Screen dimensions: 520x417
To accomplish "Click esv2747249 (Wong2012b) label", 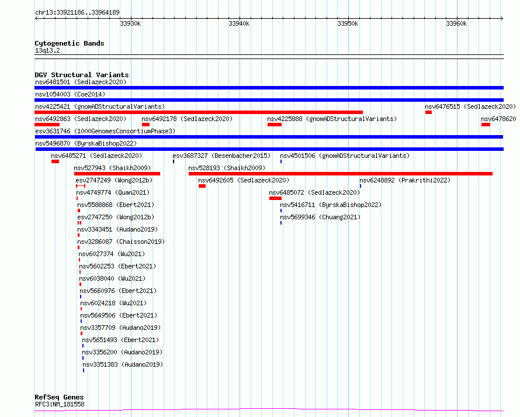I will (x=114, y=180).
